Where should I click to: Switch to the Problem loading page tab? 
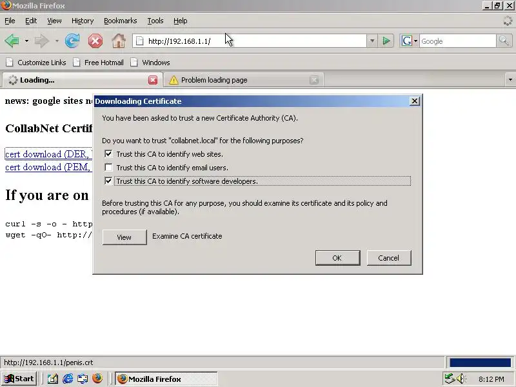pyautogui.click(x=244, y=80)
